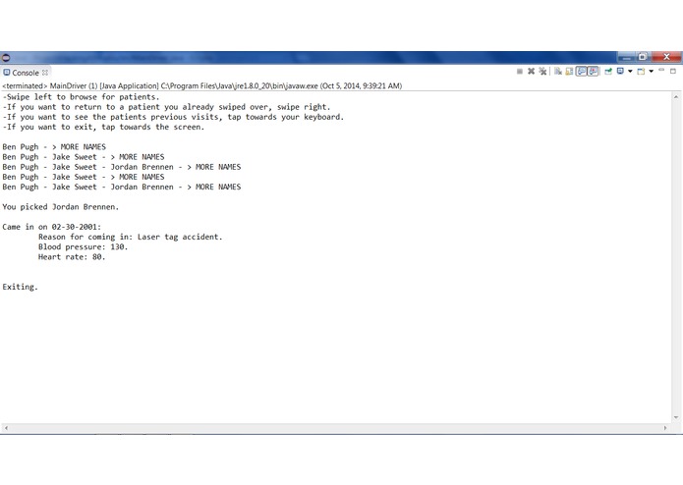
Task: Open the Open Console dropdown arrow
Action: [652, 72]
